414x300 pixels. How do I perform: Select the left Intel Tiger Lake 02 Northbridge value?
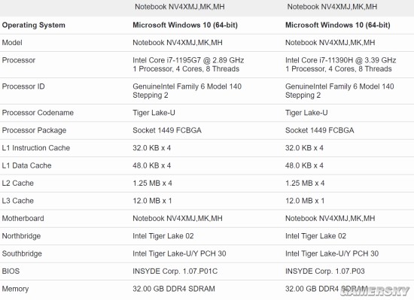pyautogui.click(x=163, y=236)
